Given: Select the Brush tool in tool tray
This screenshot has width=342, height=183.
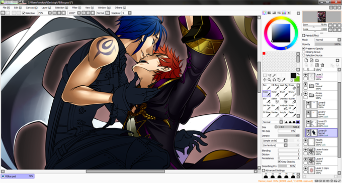Looking at the screenshot, I should pos(284,94).
